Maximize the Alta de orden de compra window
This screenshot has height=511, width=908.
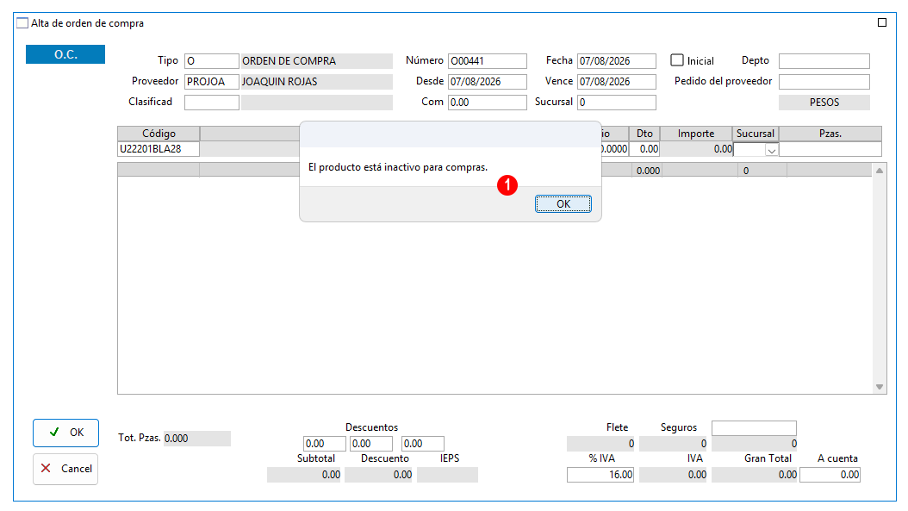[882, 22]
